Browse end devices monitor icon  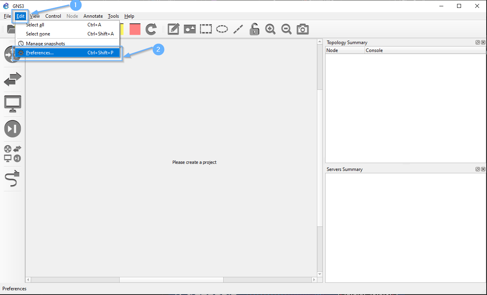pyautogui.click(x=13, y=104)
